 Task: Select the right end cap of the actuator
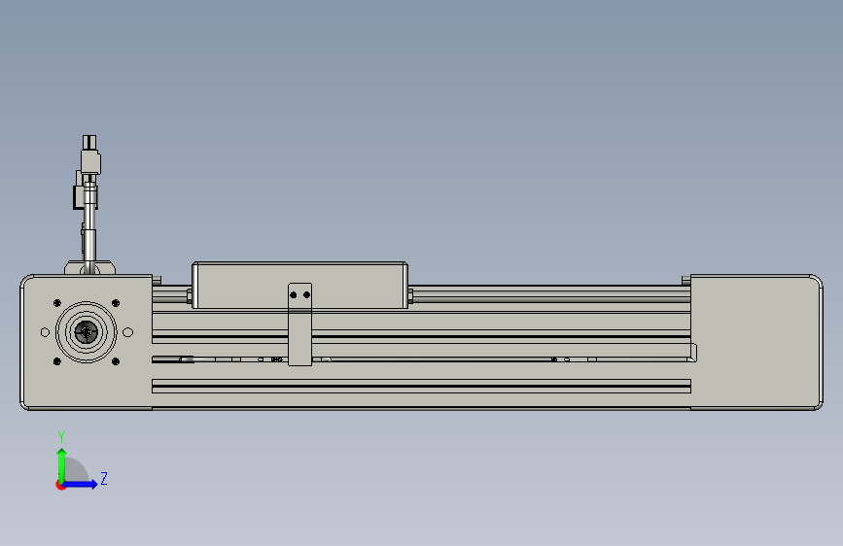pyautogui.click(x=756, y=342)
